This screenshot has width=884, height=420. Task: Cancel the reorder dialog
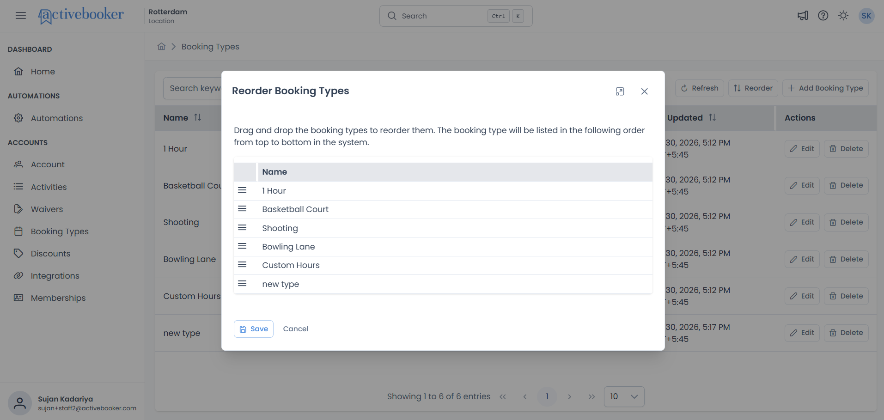(x=296, y=329)
